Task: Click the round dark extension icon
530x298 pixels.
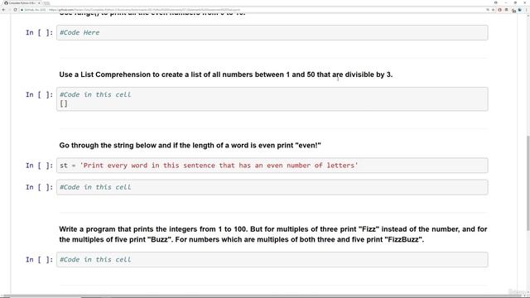Action: click(x=520, y=10)
